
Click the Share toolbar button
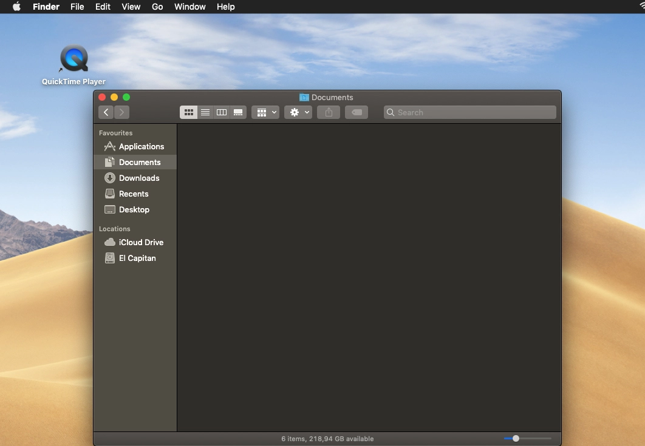coord(329,112)
